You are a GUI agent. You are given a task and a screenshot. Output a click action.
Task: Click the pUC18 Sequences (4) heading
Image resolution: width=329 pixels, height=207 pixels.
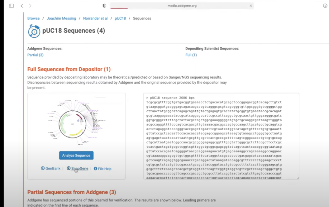click(x=74, y=31)
